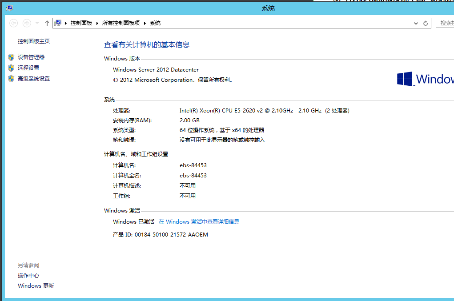Select the 处理器 label
Screen dimensions: 454x301
(x=121, y=111)
